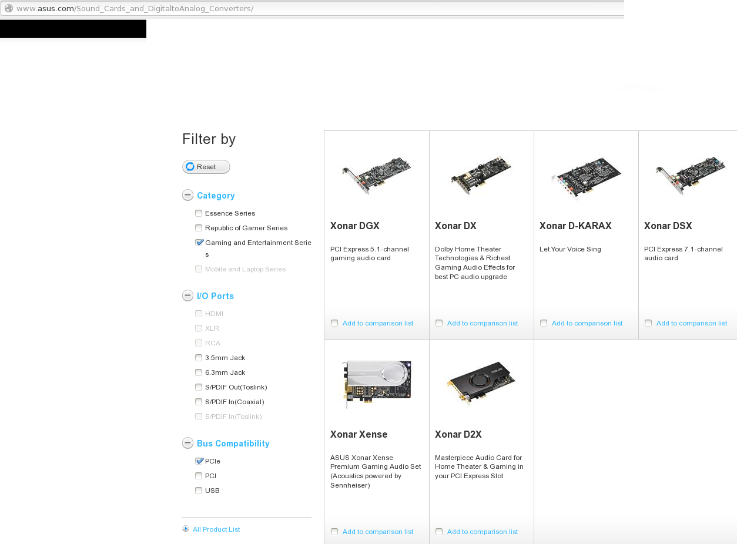Uncheck the PCIe bus checkbox
The width and height of the screenshot is (737, 544).
(199, 461)
